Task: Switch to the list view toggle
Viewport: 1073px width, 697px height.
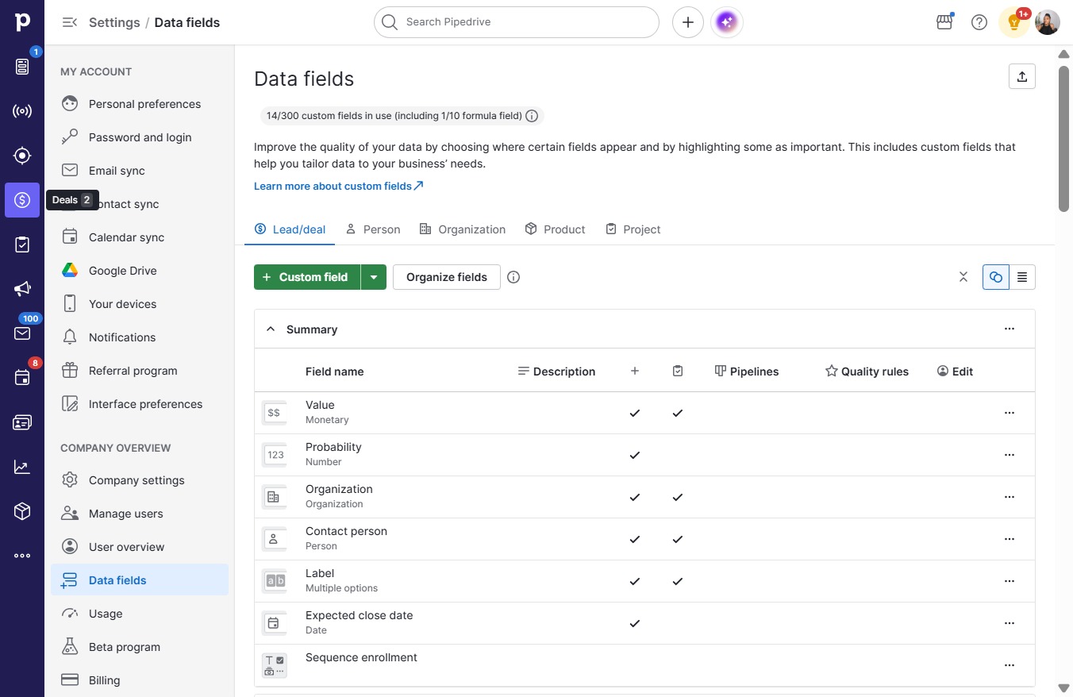Action: point(1022,277)
